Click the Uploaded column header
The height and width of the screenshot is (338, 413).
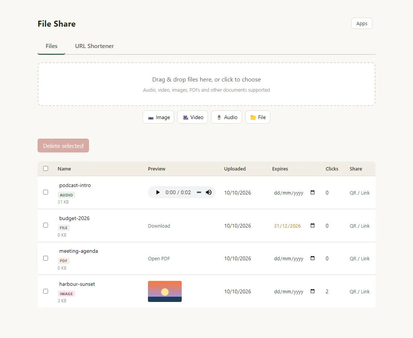(235, 169)
